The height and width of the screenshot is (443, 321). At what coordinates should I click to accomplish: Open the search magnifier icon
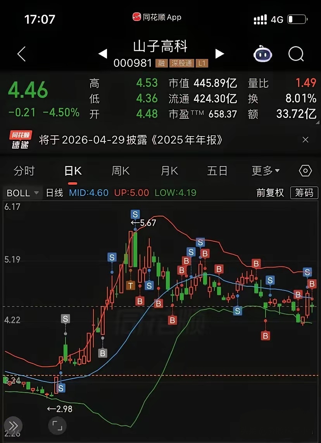coord(296,54)
